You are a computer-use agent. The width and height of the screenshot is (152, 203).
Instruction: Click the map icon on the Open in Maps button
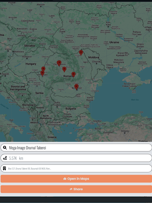click(x=65, y=179)
